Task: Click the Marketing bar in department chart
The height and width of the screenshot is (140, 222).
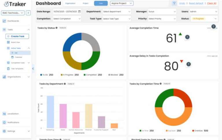Action: pyautogui.click(x=50, y=112)
